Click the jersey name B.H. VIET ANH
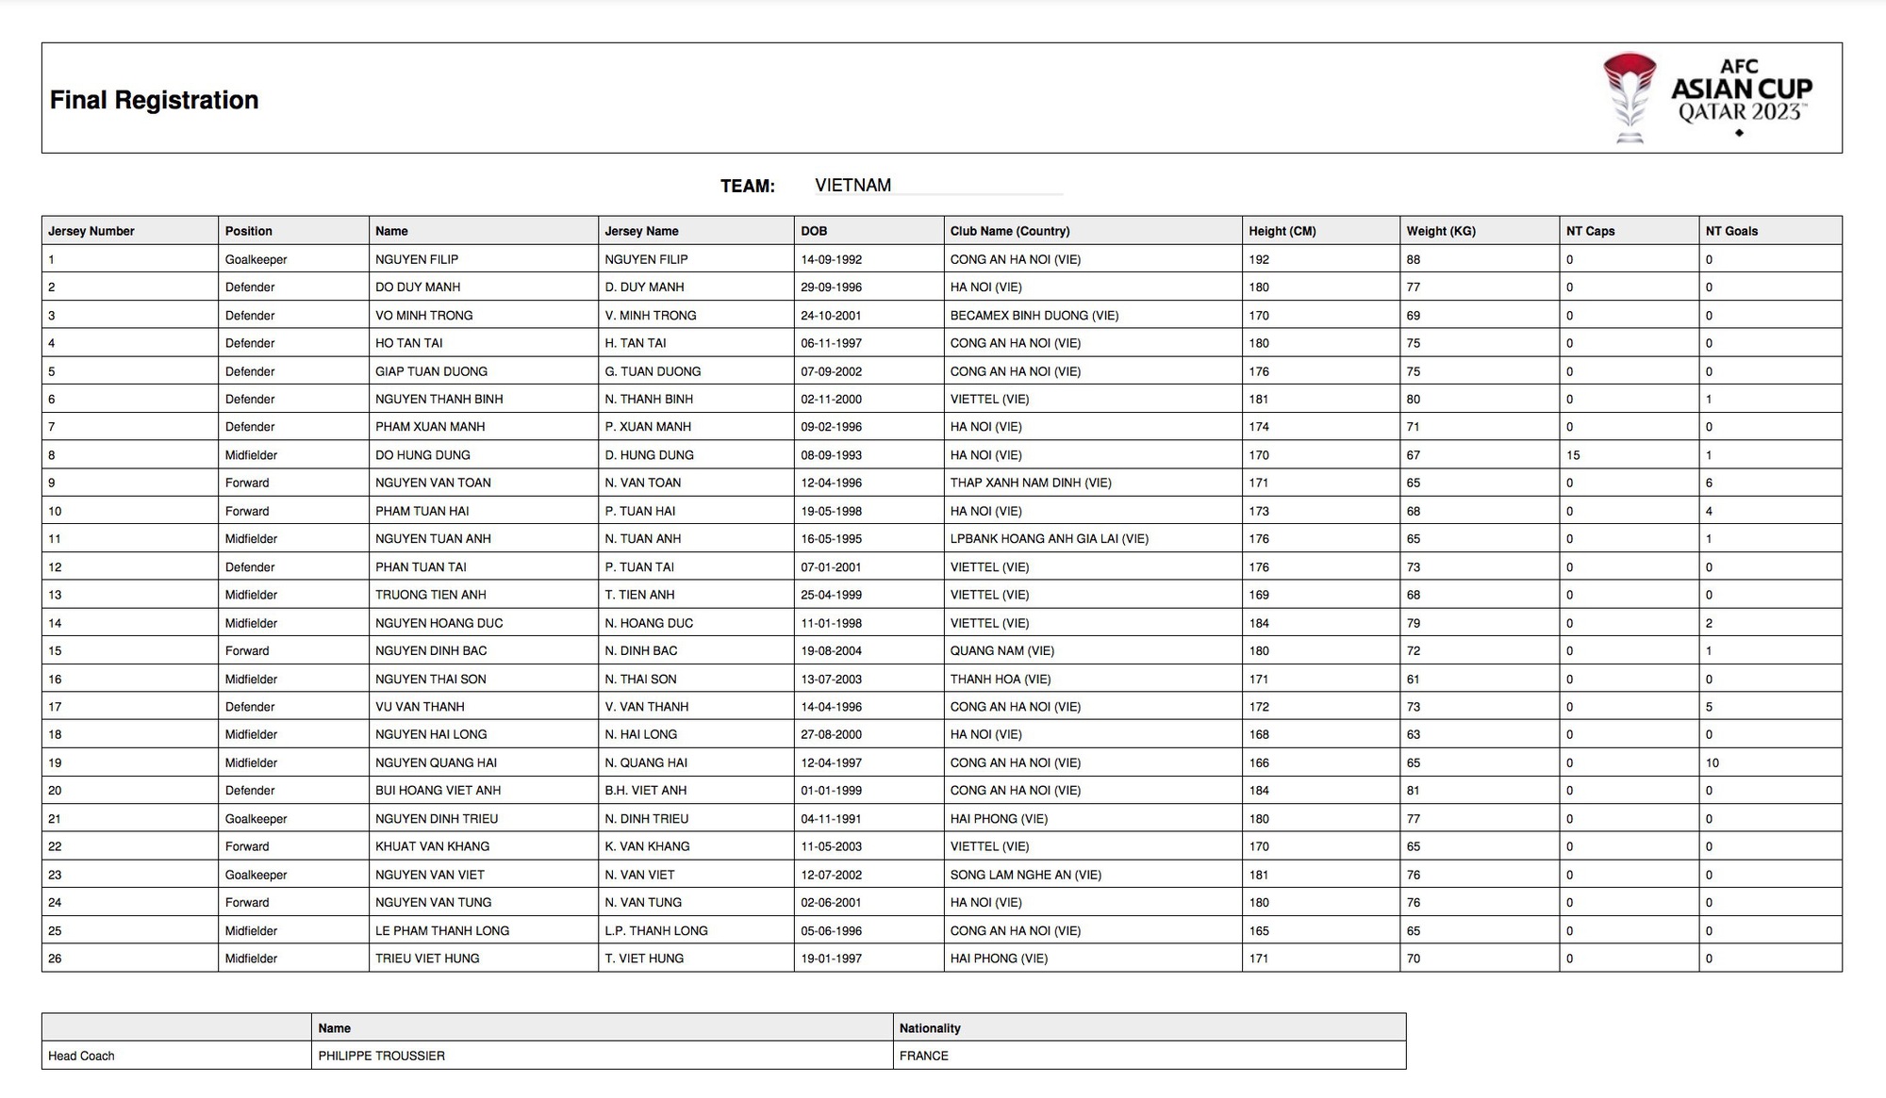Screen dimensions: 1886x1098 [646, 790]
